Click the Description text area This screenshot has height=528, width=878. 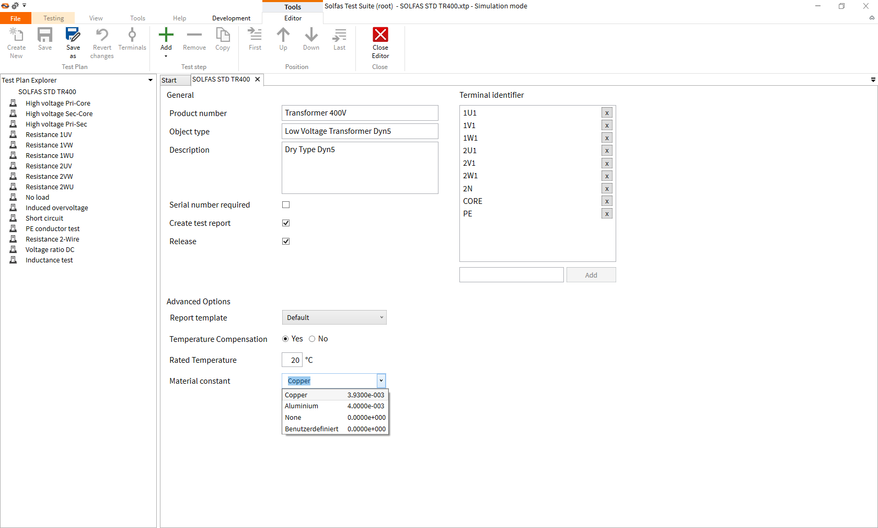coord(360,168)
